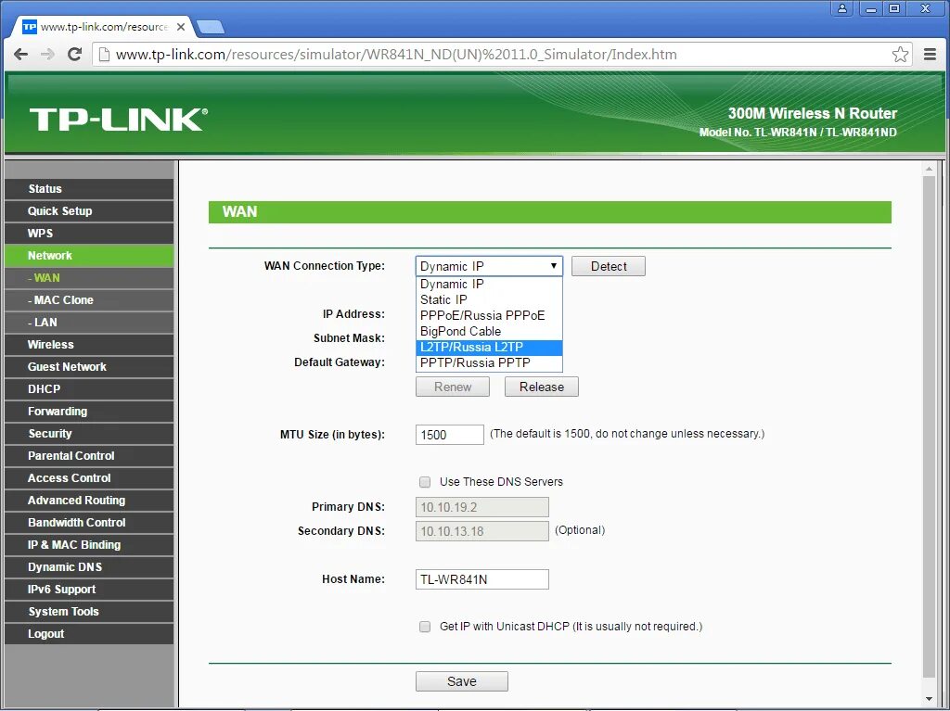
Task: Click Logout in the sidebar
Action: (89, 634)
